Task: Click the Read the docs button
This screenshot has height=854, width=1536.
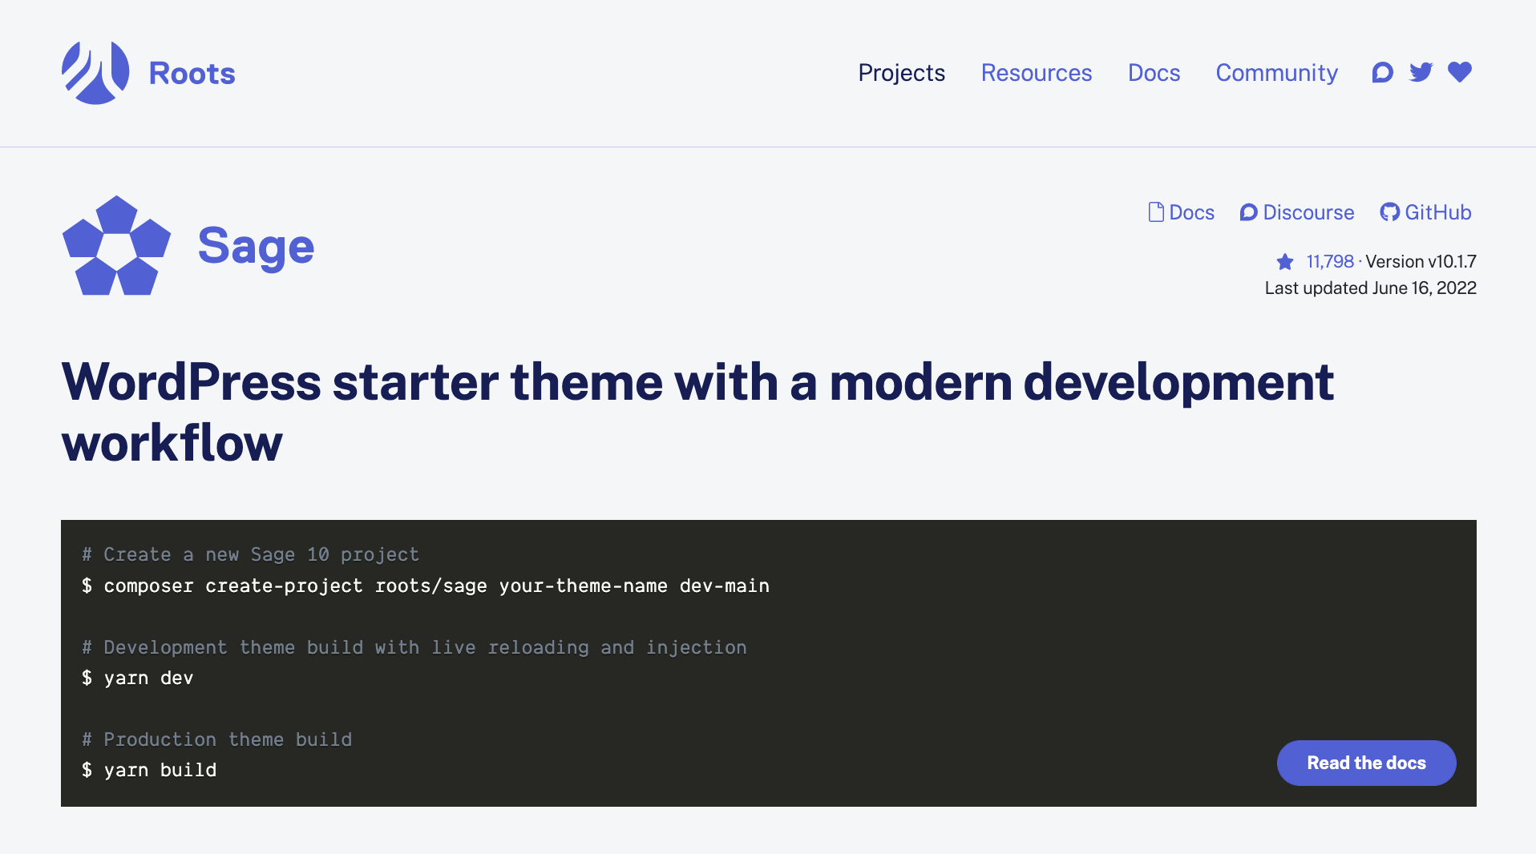Action: tap(1366, 763)
